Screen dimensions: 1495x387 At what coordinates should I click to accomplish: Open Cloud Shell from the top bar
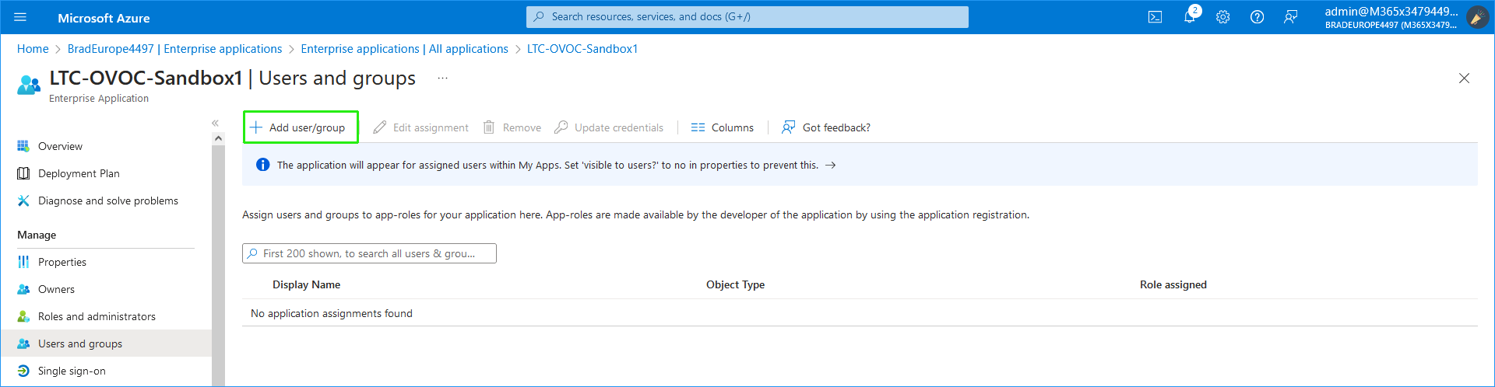1155,17
